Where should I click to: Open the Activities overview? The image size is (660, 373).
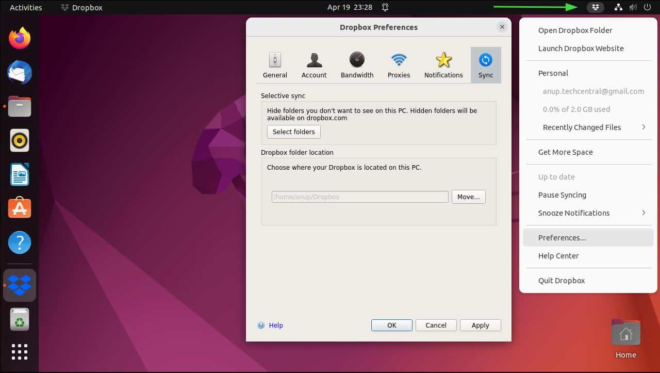(x=26, y=7)
